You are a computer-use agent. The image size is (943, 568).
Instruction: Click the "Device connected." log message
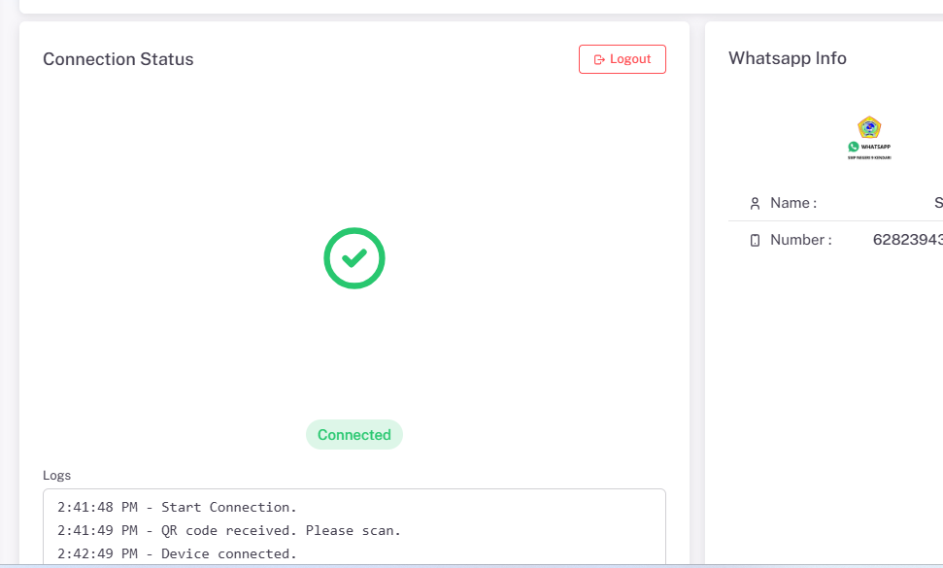tap(229, 553)
